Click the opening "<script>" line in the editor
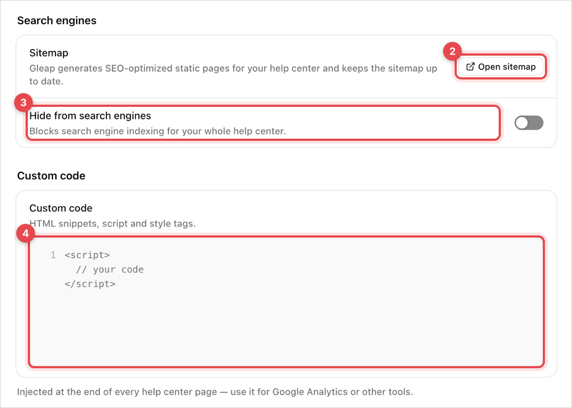This screenshot has width=572, height=408. [87, 255]
